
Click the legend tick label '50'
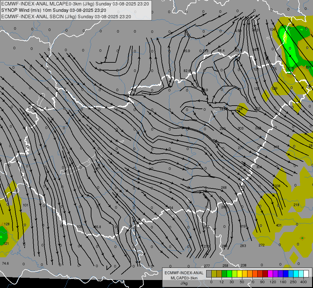(x=242, y=282)
